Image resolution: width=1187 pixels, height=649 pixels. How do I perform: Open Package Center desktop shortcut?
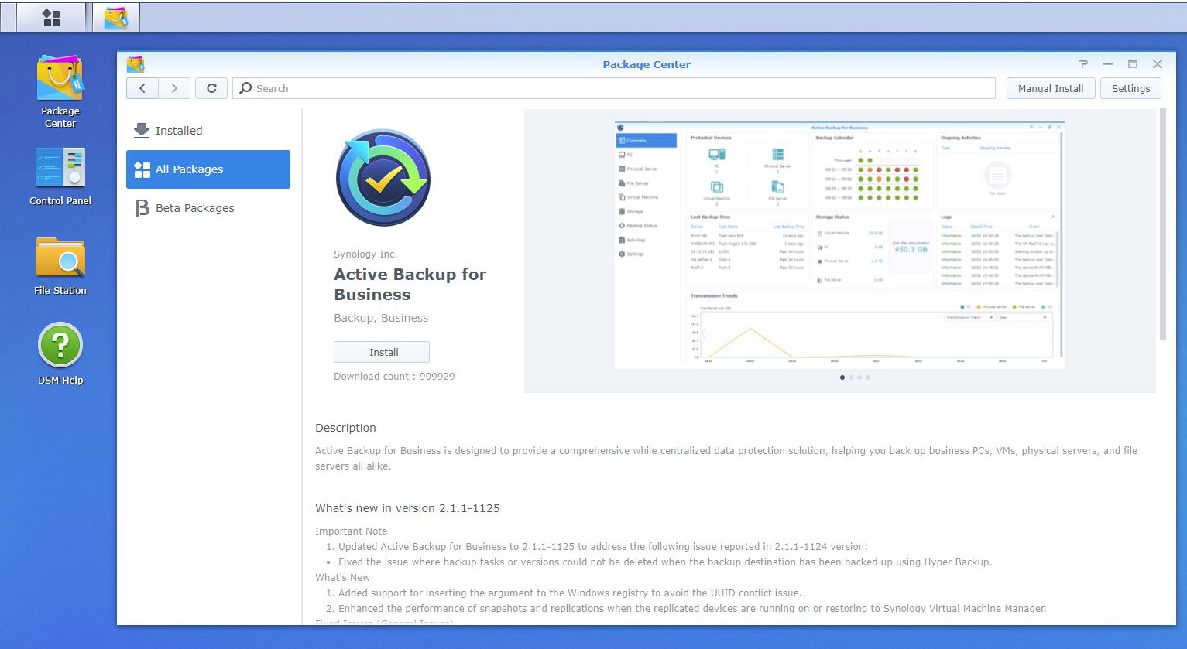point(60,91)
